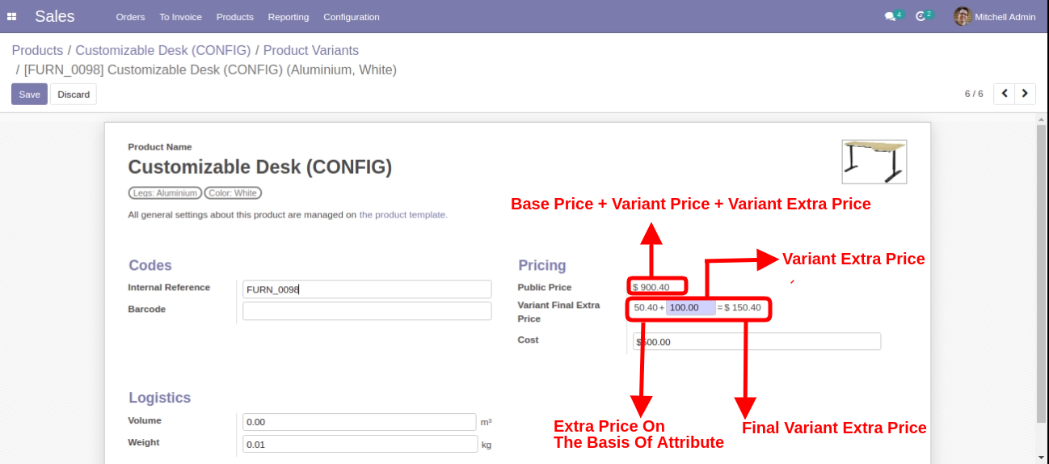This screenshot has width=1049, height=464.
Task: Go to next record arrow
Action: point(1025,94)
